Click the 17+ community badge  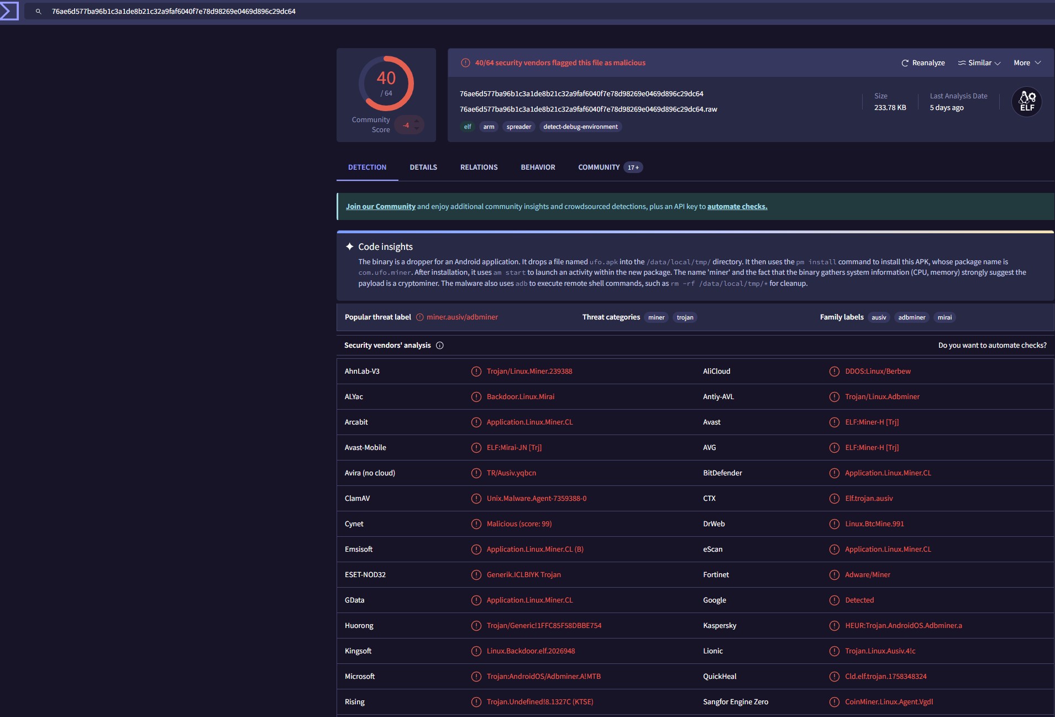(633, 168)
